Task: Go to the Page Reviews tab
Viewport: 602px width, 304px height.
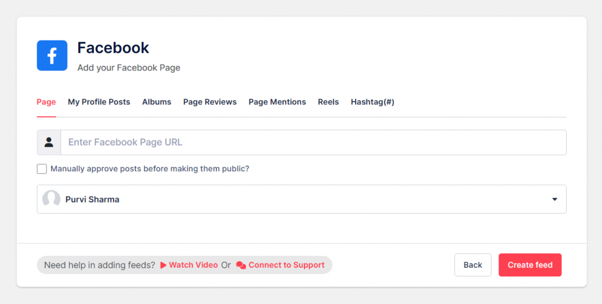Action: (210, 102)
